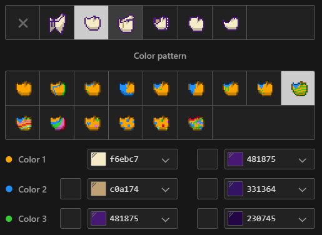Screen dimensions: 322x235
Task: Pick the dotted-edge hand shape icon
Action: tap(161, 22)
